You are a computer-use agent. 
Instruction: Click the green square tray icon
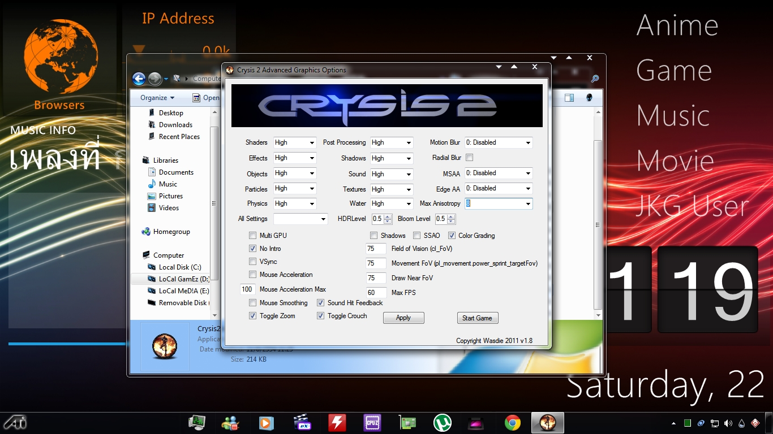(688, 423)
